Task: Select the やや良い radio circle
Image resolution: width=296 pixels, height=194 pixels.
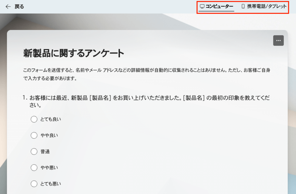Action: (x=34, y=136)
